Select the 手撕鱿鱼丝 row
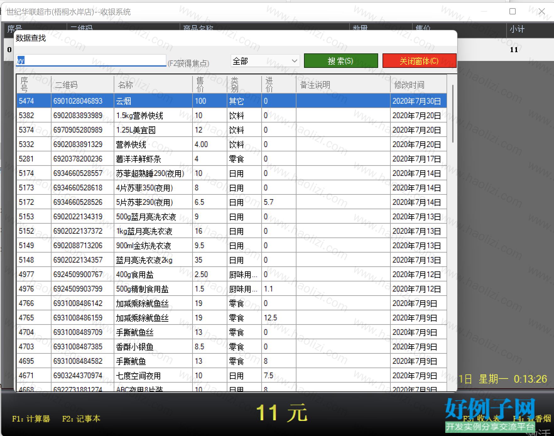Screen dimensions: 554x436 point(231,332)
